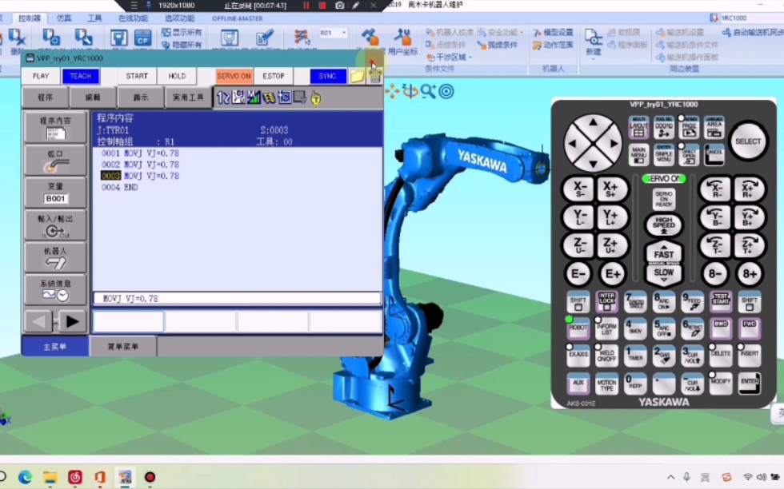Open the 选项功能 ribbon tab
Screen dimensions: 784x489
tap(179, 18)
